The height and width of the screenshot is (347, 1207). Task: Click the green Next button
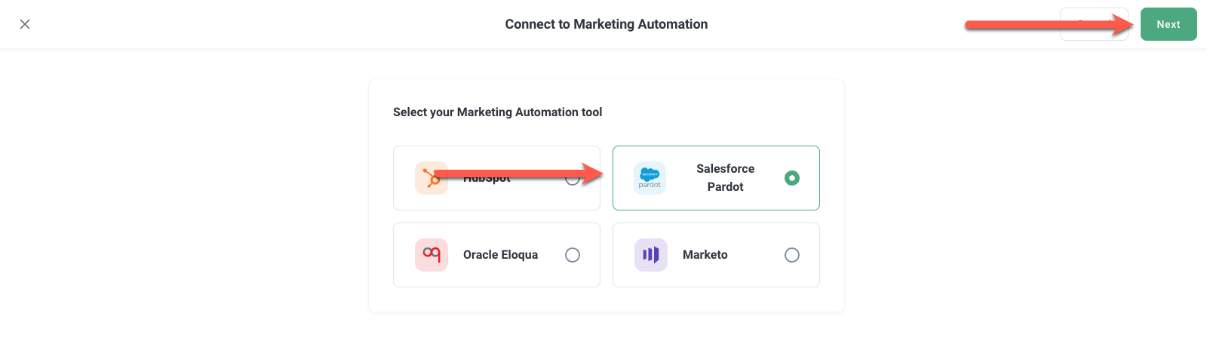(1168, 24)
